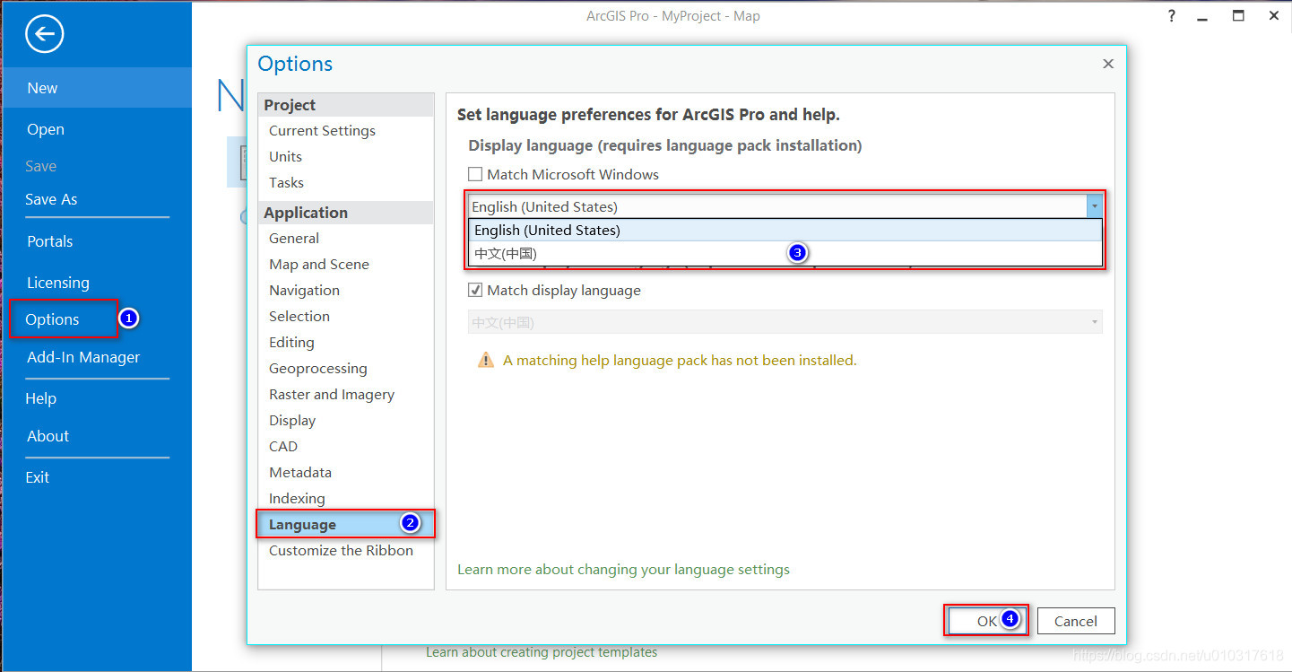This screenshot has height=672, width=1292.
Task: Open Add-In Manager
Action: click(83, 357)
